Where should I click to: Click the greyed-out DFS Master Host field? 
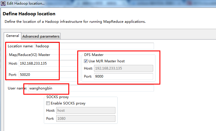pos(123,68)
